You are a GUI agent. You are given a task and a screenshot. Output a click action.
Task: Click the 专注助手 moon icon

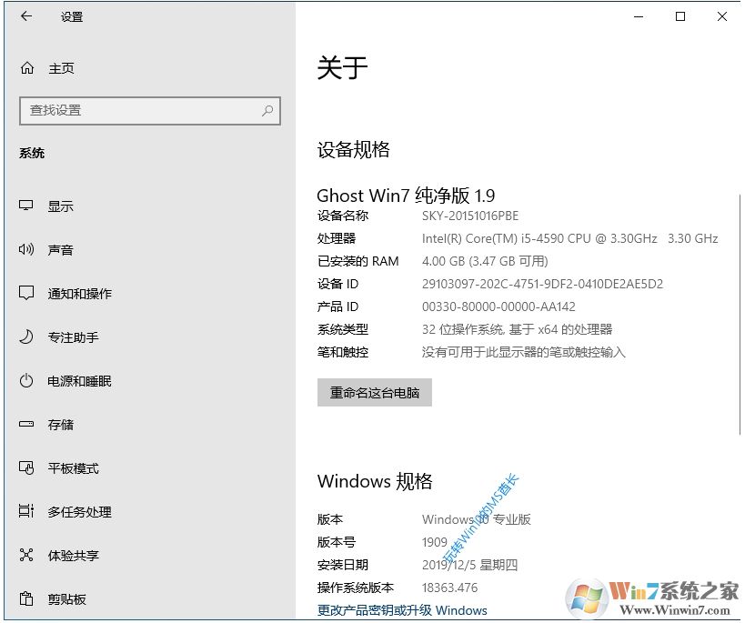28,337
